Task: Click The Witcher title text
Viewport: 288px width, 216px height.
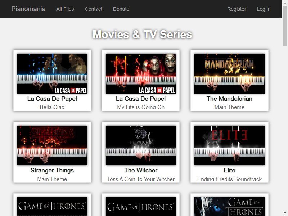Action: (141, 170)
